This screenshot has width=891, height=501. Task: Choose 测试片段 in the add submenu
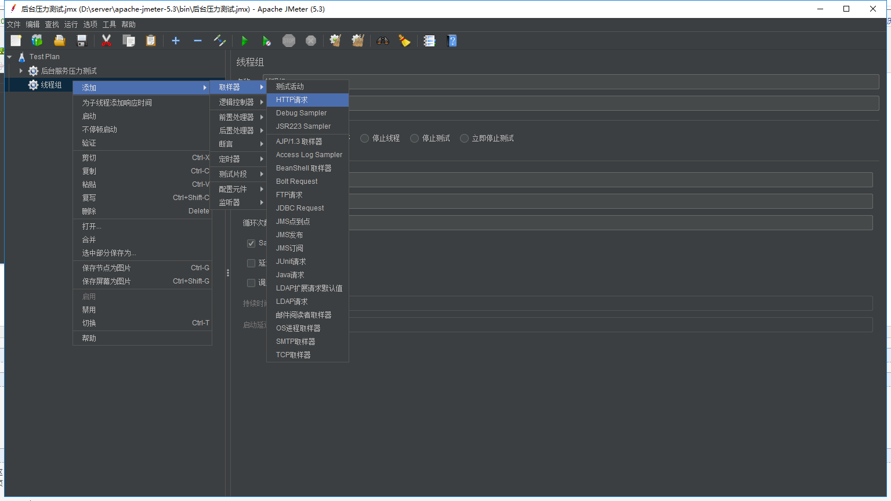[x=238, y=174]
